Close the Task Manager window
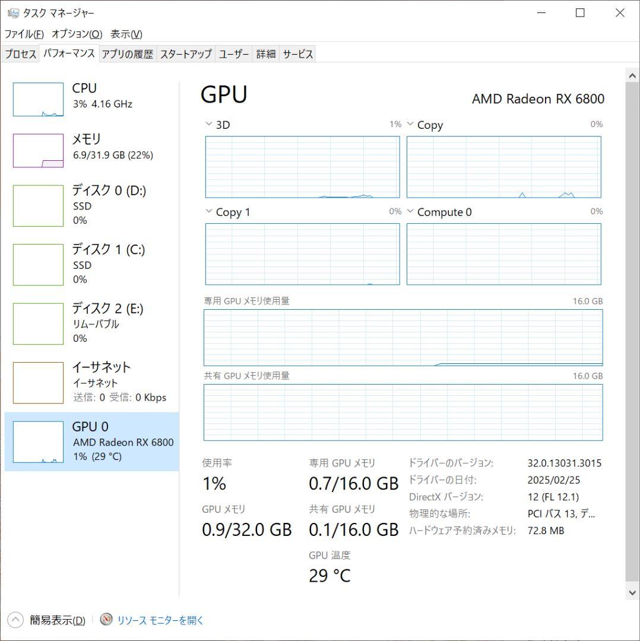 tap(620, 12)
